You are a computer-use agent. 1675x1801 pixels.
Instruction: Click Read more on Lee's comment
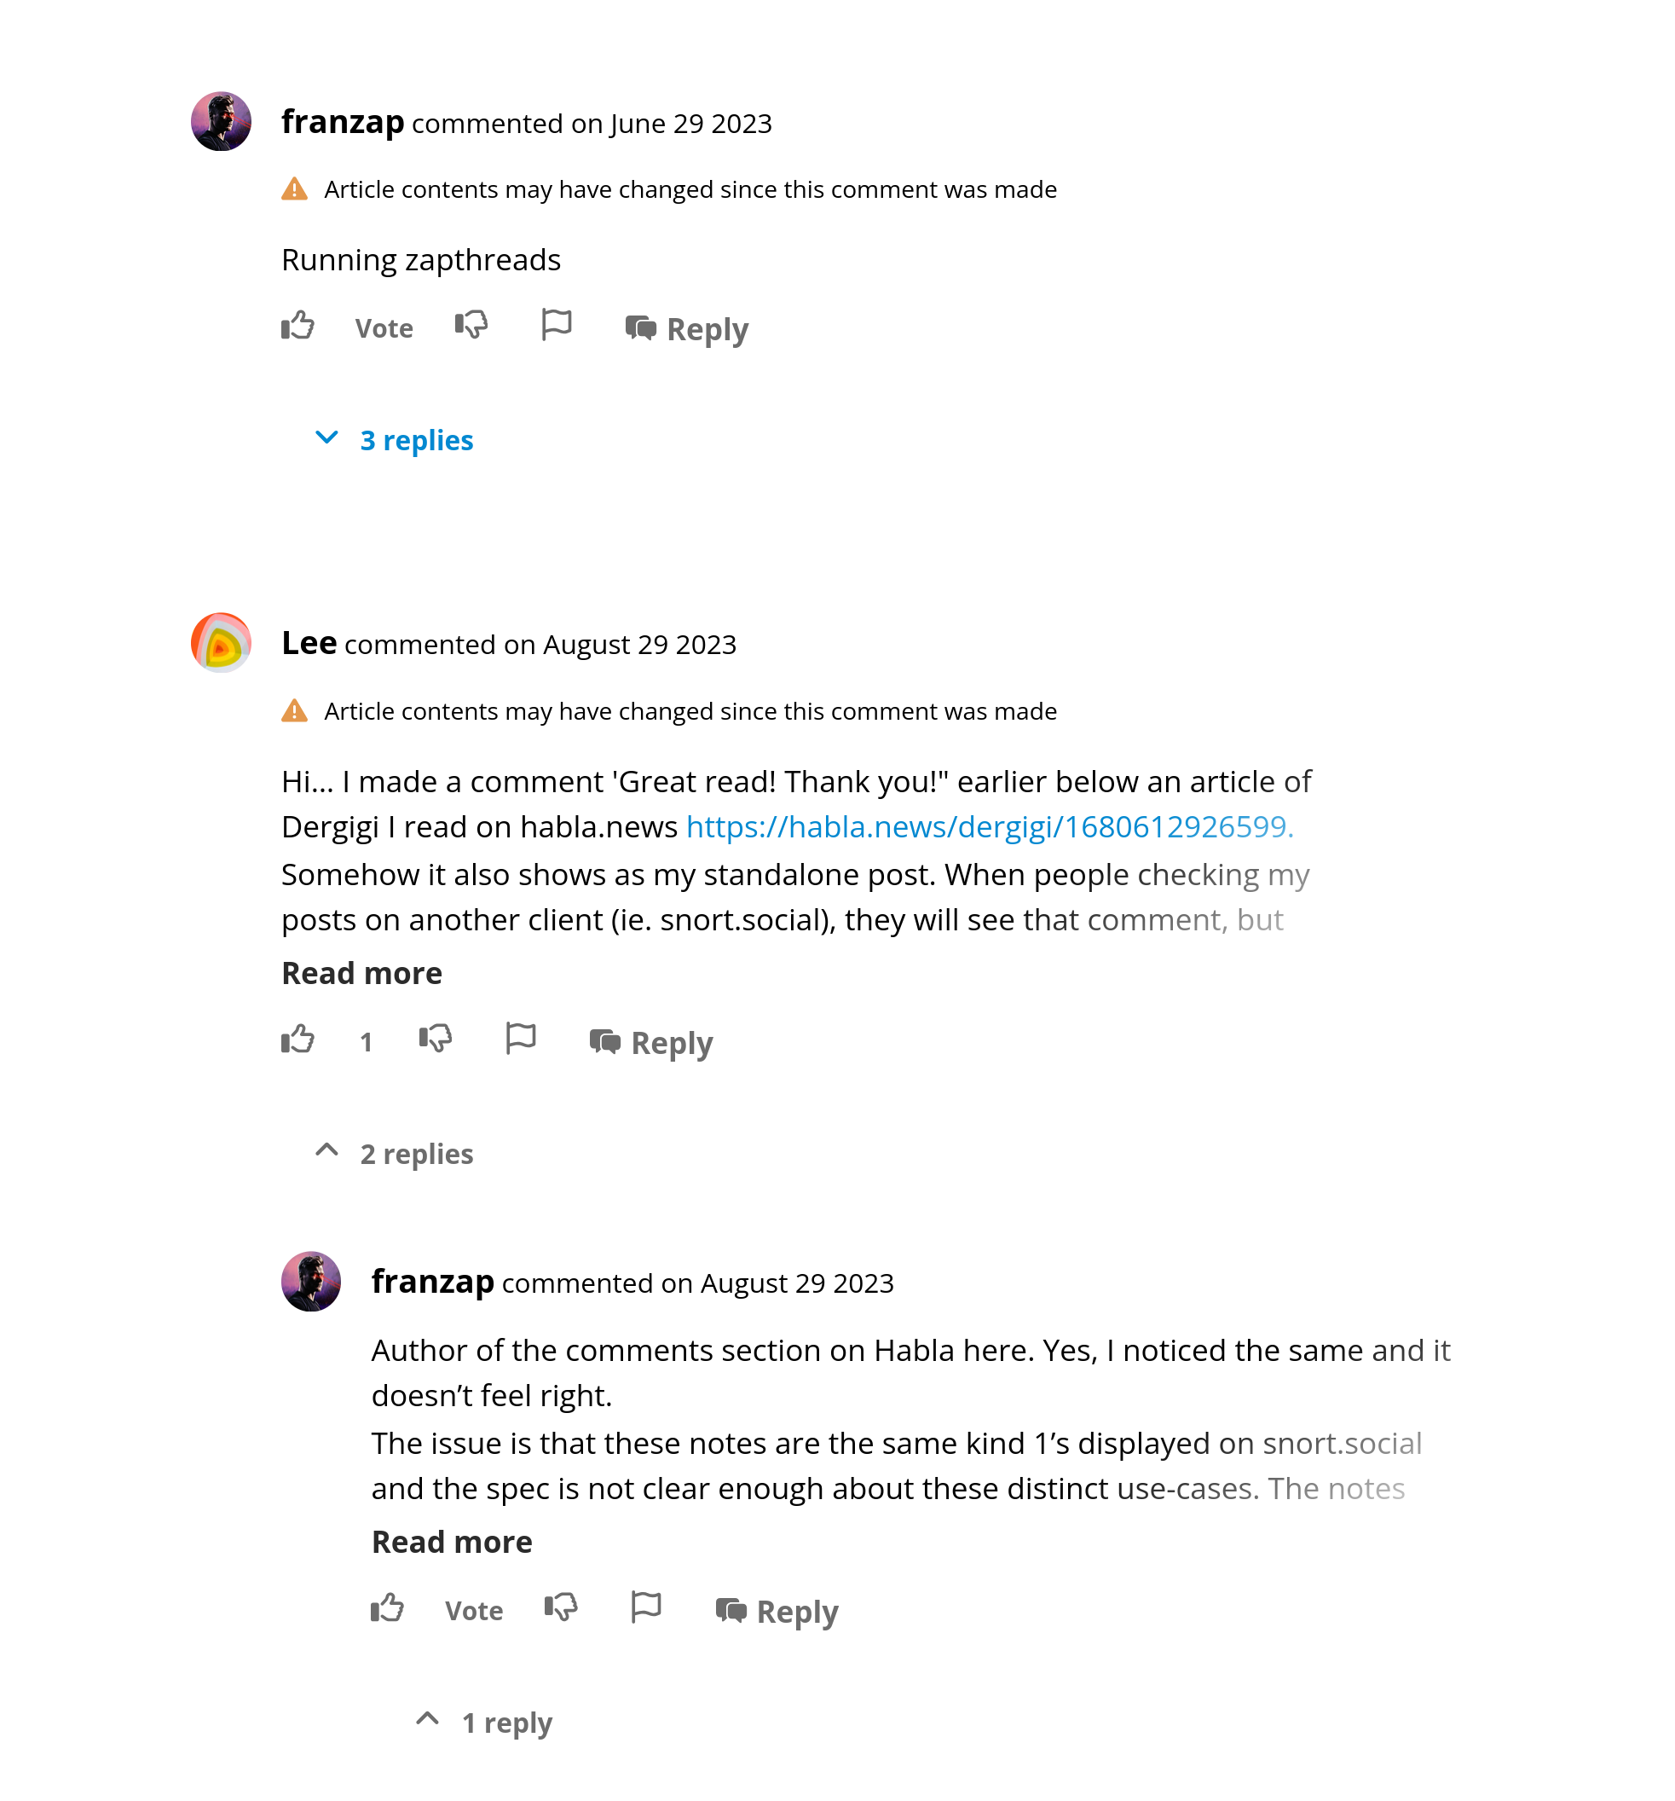coord(361,973)
